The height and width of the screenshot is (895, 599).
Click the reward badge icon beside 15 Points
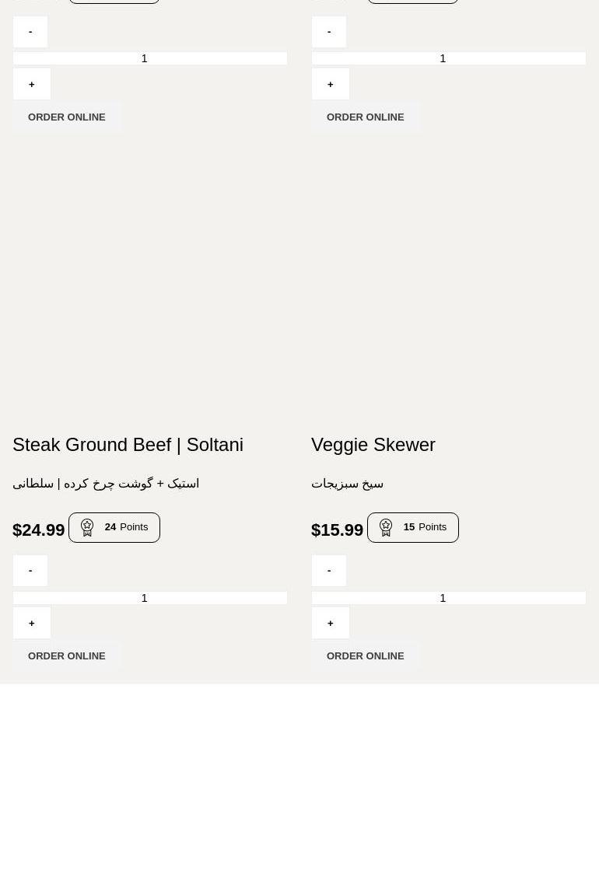coord(386,527)
